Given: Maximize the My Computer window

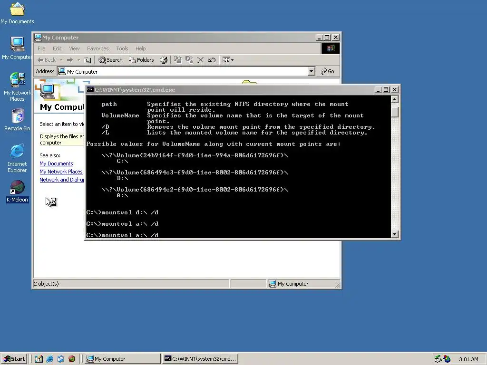Looking at the screenshot, I should pyautogui.click(x=327, y=38).
